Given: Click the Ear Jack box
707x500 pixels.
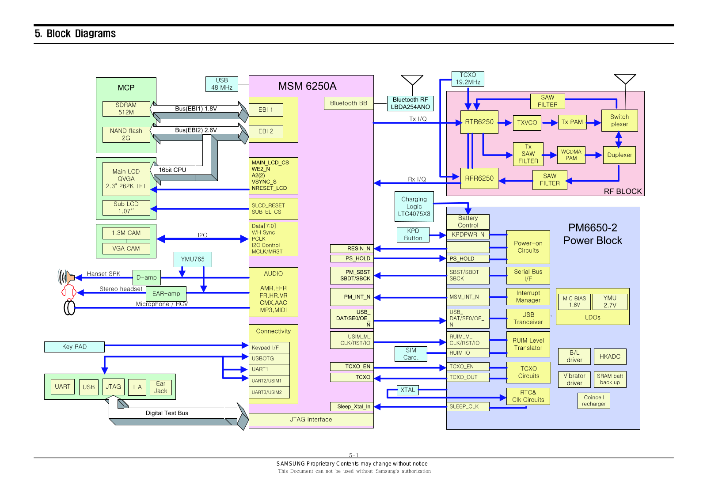Looking at the screenshot, I should click(x=161, y=387).
